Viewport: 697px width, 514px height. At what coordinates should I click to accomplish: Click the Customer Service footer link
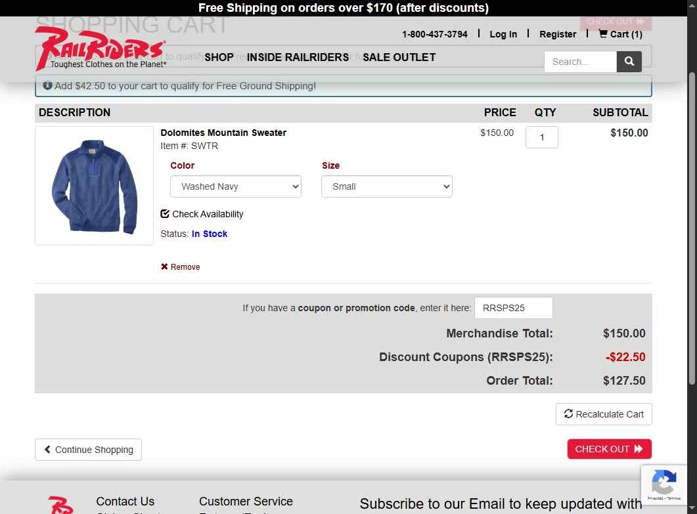point(246,501)
